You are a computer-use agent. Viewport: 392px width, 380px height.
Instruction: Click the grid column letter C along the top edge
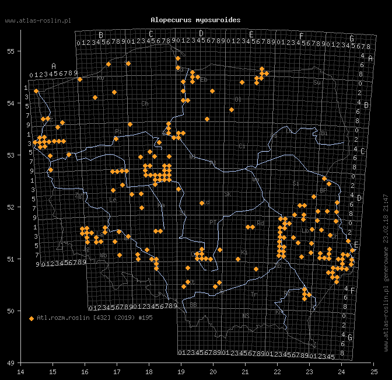tap(150, 34)
